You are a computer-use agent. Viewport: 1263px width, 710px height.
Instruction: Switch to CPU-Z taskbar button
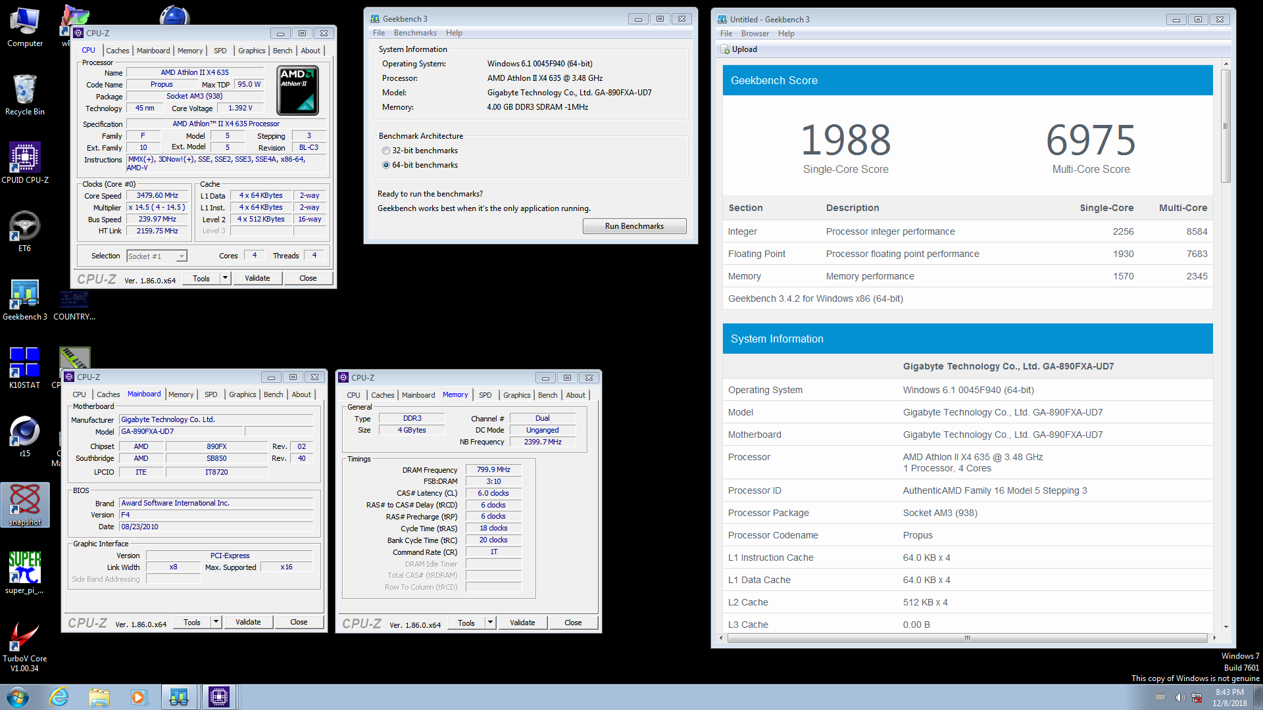click(219, 697)
